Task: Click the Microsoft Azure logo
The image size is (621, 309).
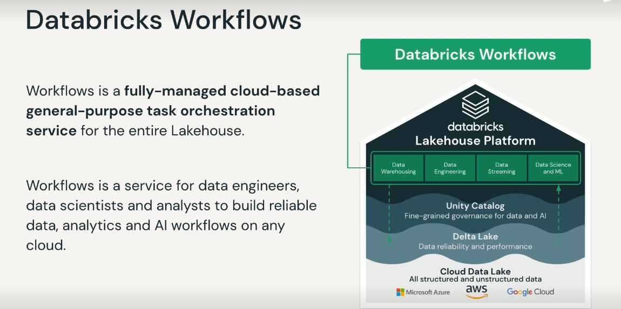Action: pyautogui.click(x=423, y=292)
